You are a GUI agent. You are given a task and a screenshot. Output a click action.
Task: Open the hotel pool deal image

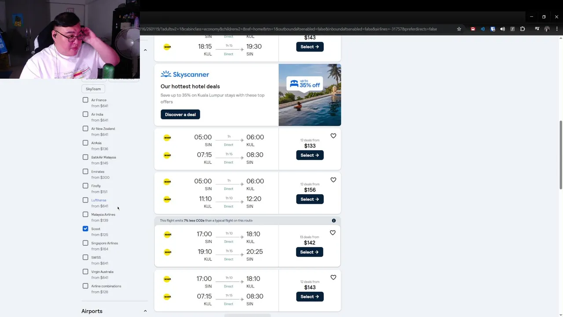[x=310, y=95]
